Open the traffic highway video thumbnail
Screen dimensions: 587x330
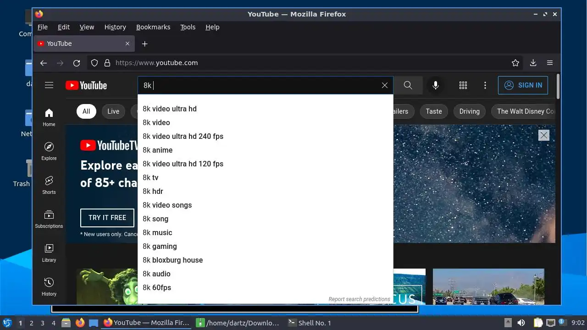[x=488, y=286]
